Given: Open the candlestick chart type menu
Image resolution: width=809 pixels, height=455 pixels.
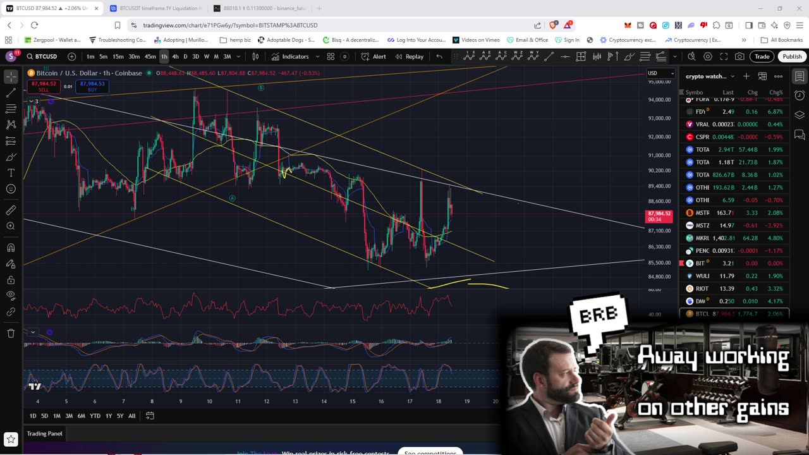Looking at the screenshot, I should [x=255, y=56].
